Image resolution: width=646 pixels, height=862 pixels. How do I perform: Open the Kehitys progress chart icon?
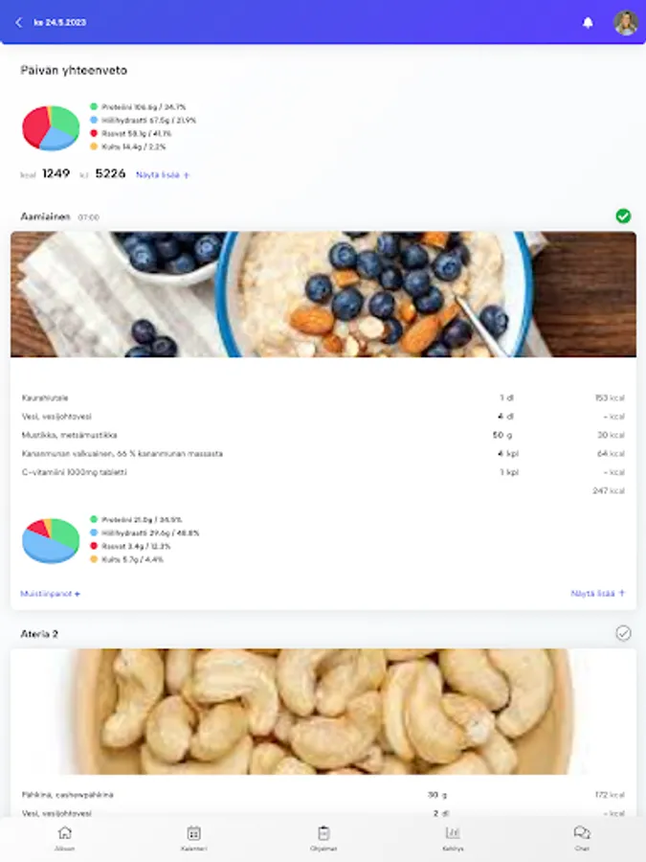click(x=453, y=833)
